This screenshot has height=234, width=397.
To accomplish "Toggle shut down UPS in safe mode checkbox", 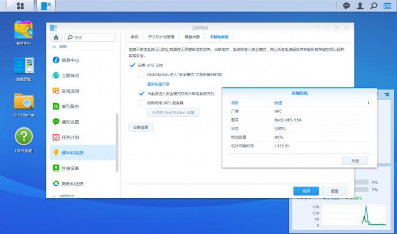I will click(x=142, y=93).
